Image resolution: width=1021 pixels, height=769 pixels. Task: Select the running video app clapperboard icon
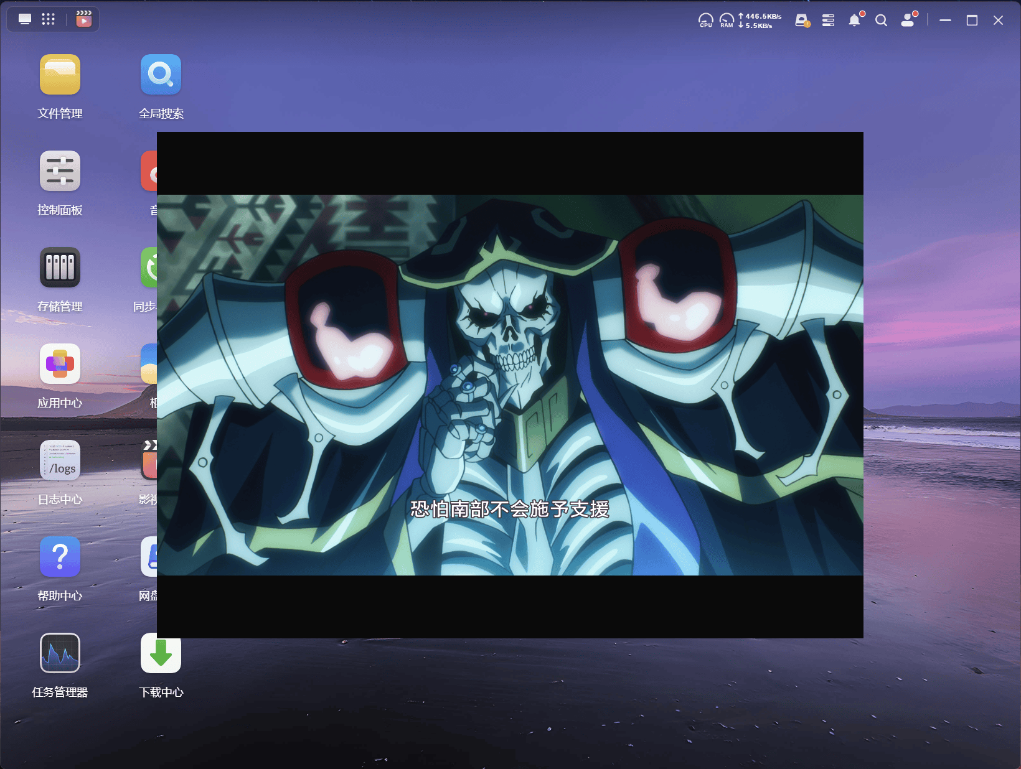(84, 19)
